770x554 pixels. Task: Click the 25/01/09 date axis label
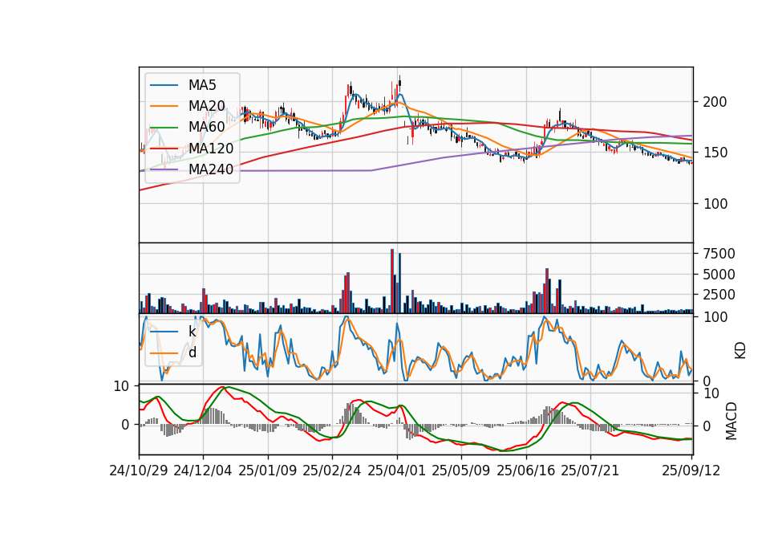tap(268, 470)
